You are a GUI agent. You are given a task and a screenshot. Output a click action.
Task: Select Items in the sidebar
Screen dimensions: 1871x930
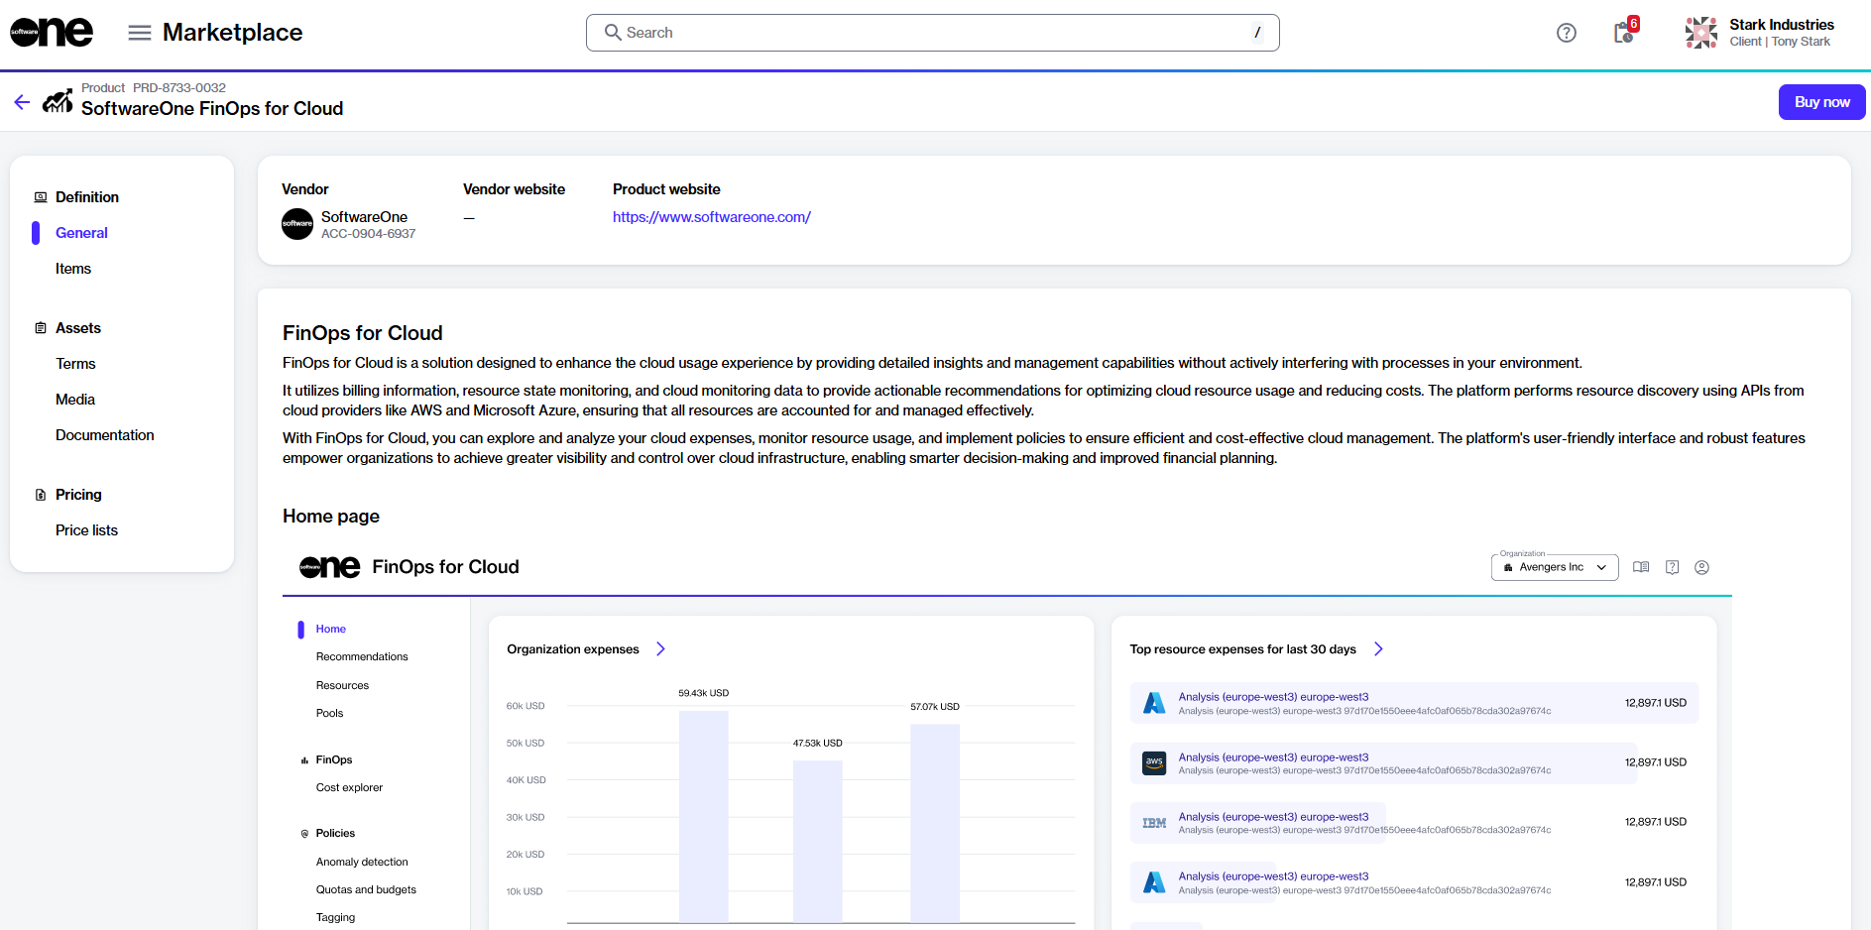click(73, 269)
